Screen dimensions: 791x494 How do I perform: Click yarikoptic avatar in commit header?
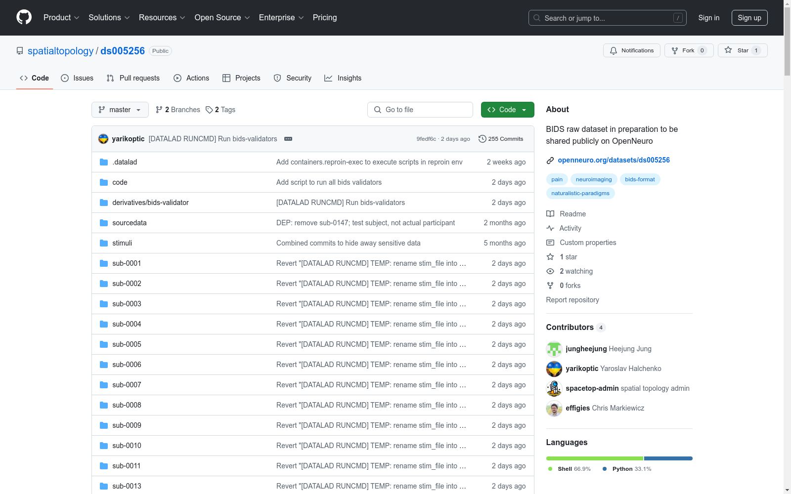point(103,139)
